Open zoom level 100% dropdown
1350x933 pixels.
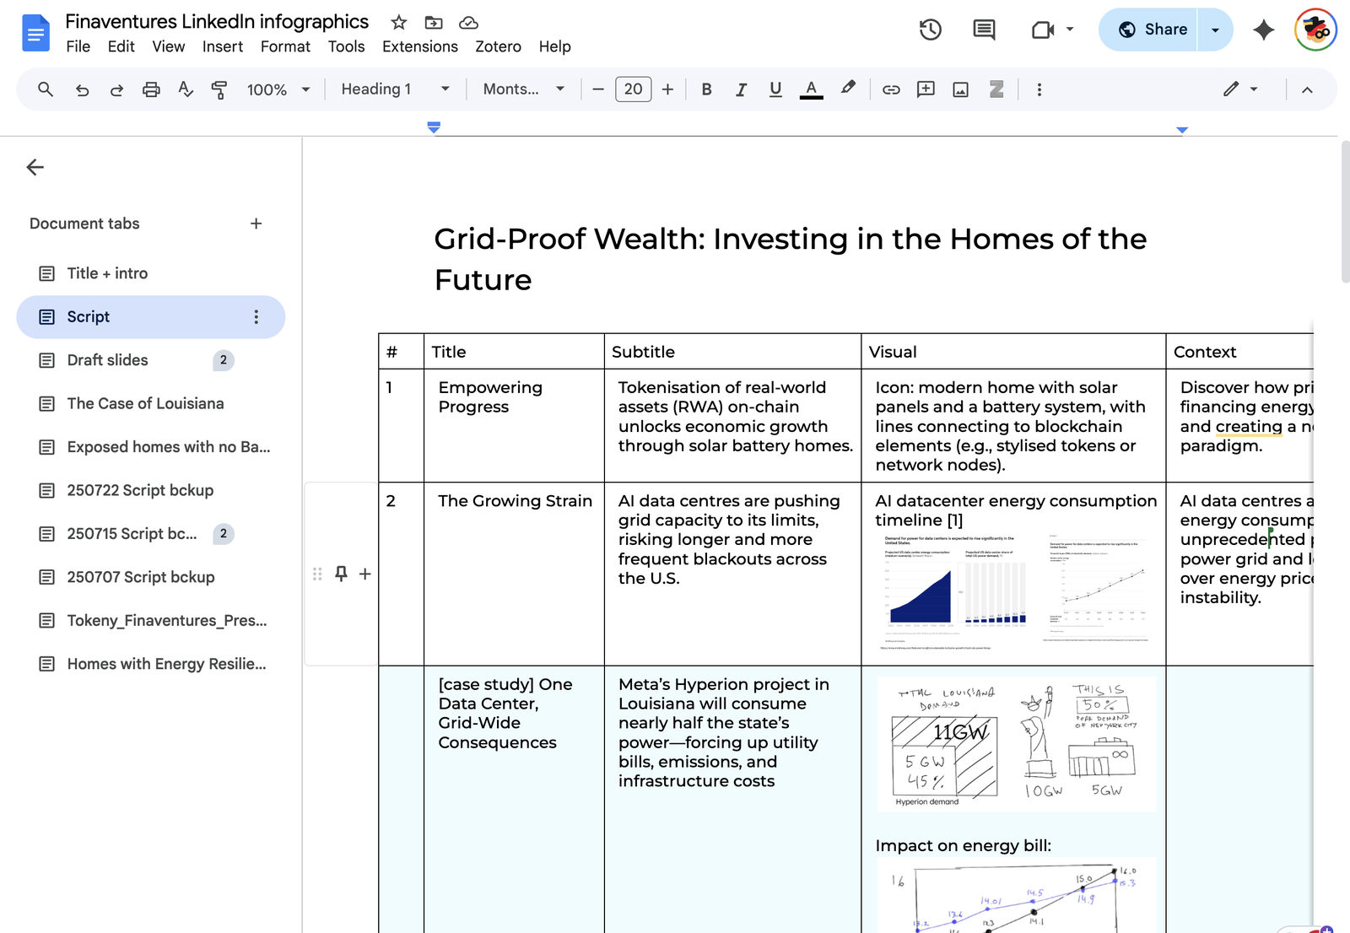click(x=278, y=89)
